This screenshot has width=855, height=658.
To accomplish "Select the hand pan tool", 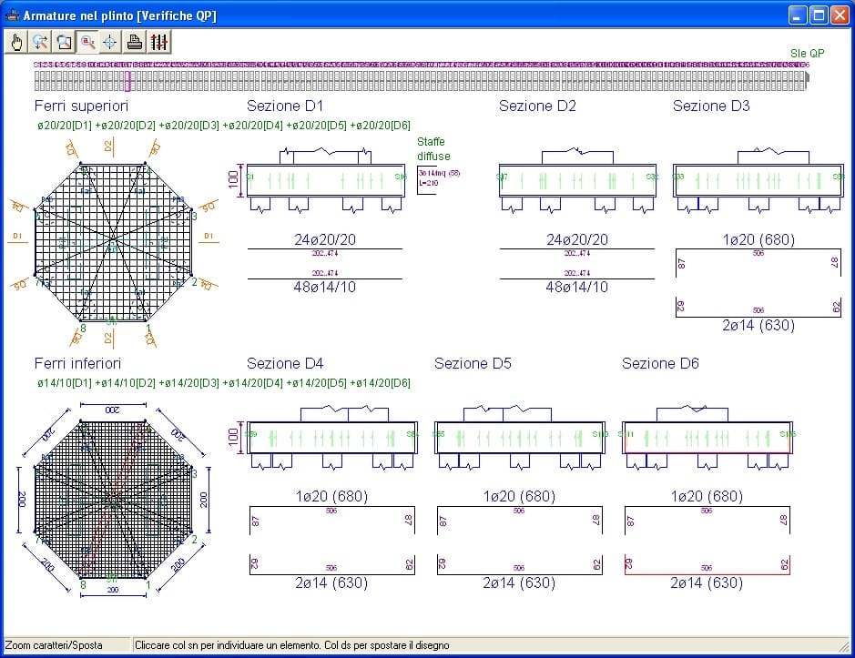I will (16, 42).
